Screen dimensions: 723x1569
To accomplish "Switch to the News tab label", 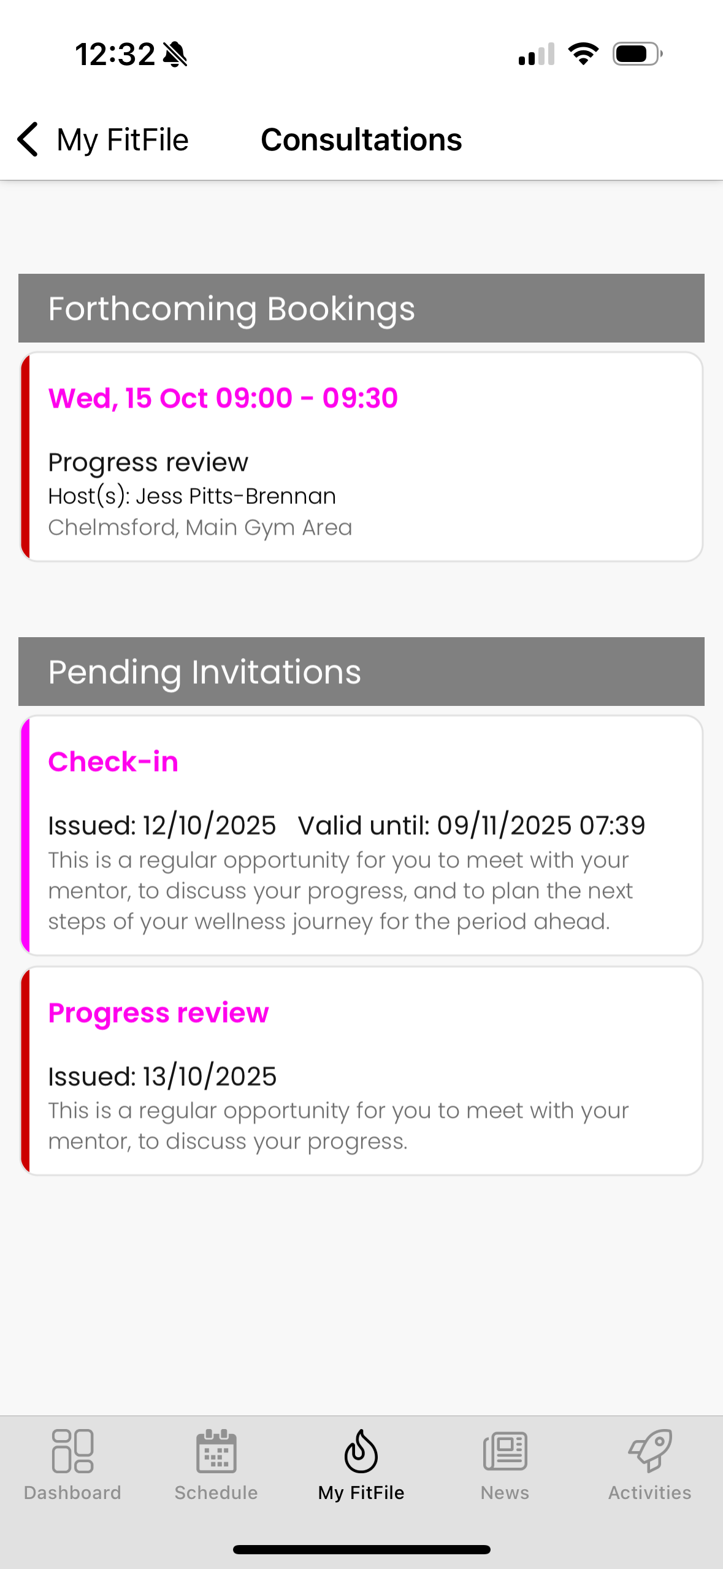I will click(505, 1492).
